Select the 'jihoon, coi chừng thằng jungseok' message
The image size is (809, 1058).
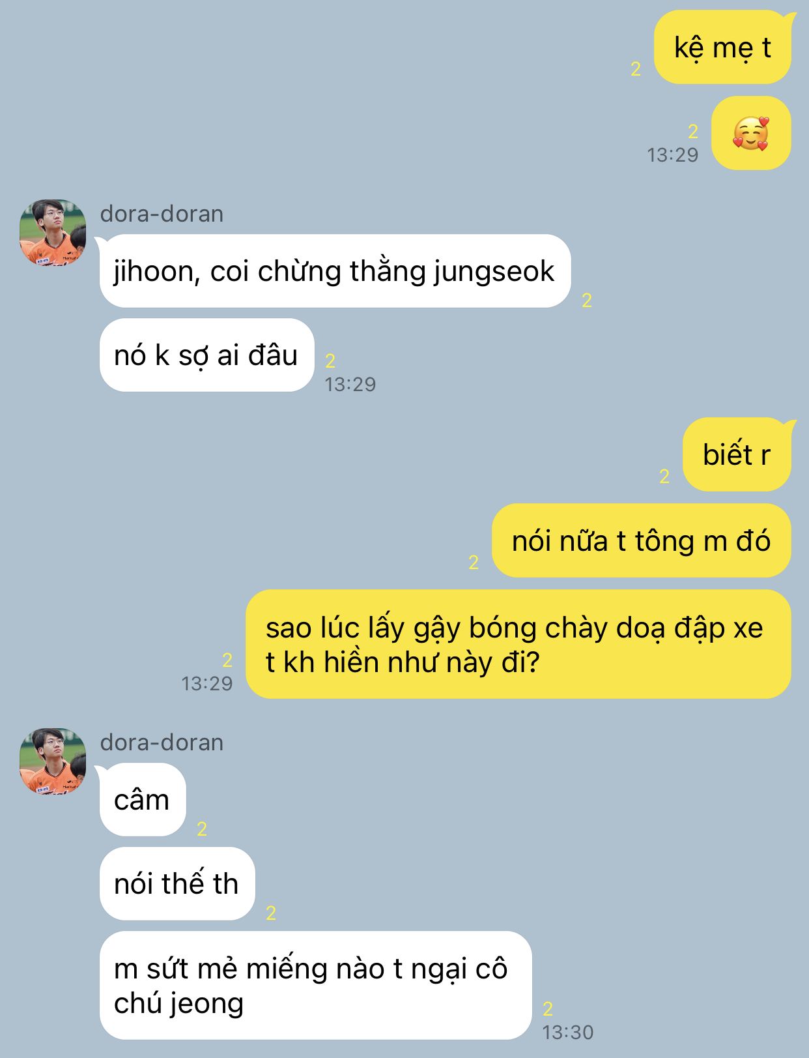click(335, 271)
